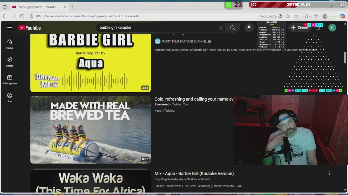Viewport: 348px width, 195px height.
Task: Play the Barbie Girl Party Tyme thumbnail
Action: (x=91, y=63)
